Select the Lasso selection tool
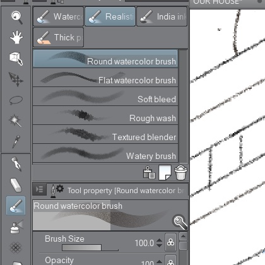Screen dimensions: 265x265 point(16,100)
